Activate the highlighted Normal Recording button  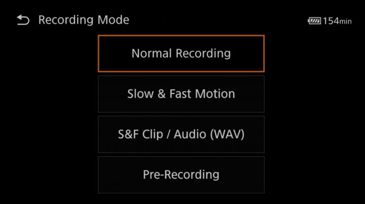coord(181,53)
